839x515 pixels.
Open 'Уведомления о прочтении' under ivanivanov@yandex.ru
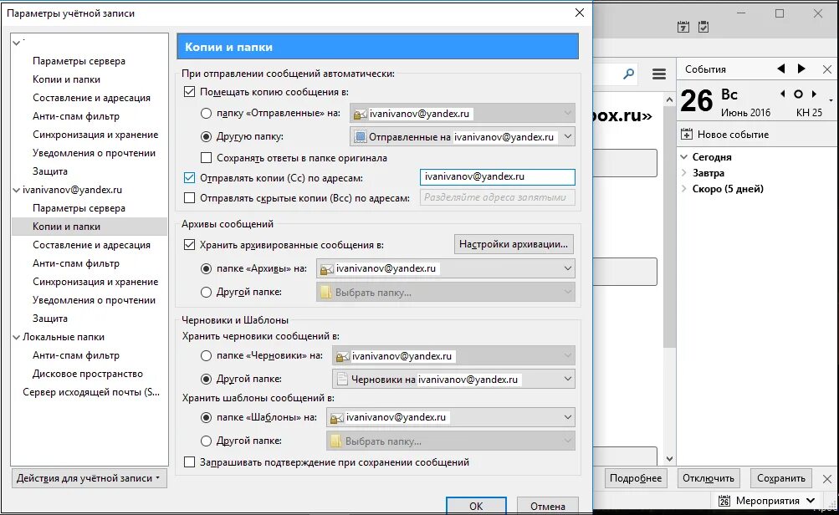pos(95,300)
